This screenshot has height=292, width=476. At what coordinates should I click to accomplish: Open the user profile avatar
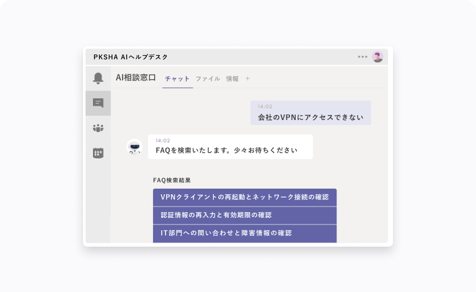click(x=377, y=57)
